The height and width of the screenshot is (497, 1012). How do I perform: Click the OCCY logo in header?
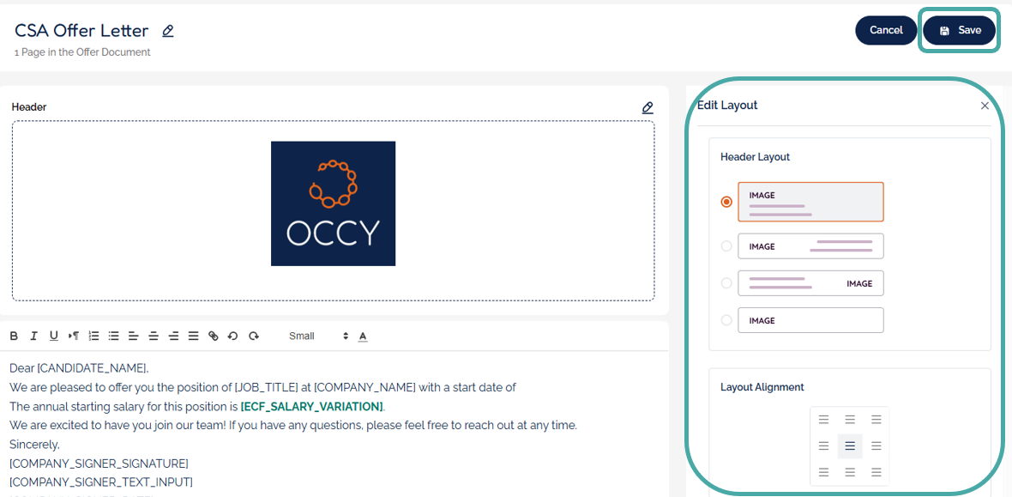[333, 203]
